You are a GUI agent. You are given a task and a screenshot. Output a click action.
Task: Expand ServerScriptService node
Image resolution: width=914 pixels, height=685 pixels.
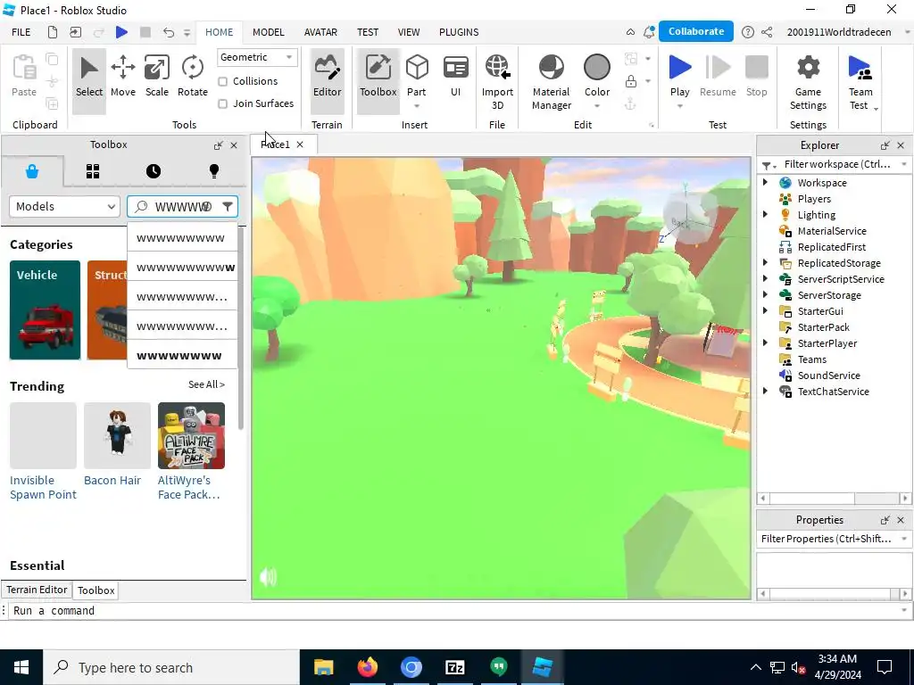coord(765,278)
